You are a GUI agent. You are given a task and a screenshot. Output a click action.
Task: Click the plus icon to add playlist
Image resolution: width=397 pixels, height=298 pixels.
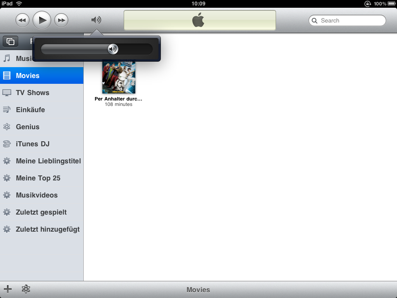pyautogui.click(x=8, y=289)
